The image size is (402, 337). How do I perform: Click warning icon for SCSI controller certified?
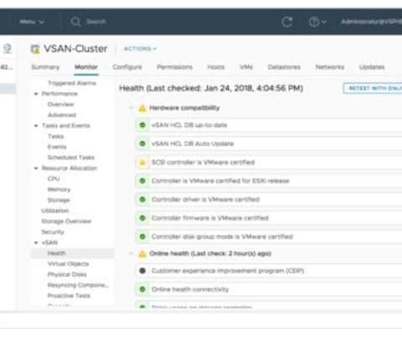tap(142, 162)
